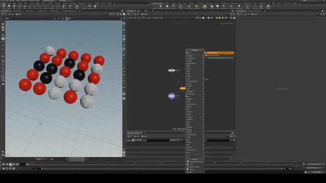Open the Volume Paint category in TAB menu

pyautogui.click(x=195, y=150)
